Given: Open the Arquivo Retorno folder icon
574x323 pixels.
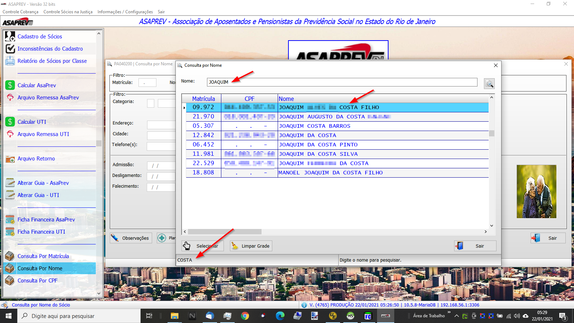Looking at the screenshot, I should pyautogui.click(x=10, y=158).
